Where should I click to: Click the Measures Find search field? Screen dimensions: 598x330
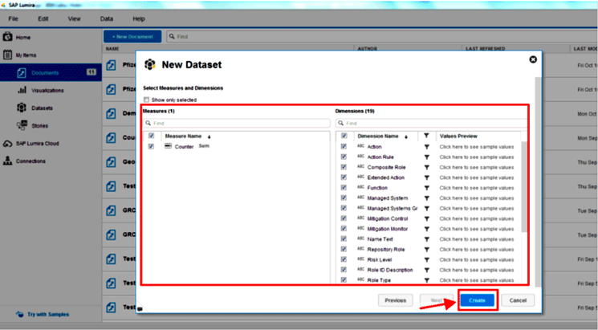[x=237, y=123]
